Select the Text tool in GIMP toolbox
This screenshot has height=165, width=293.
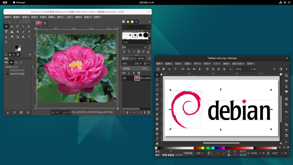(x=23, y=37)
